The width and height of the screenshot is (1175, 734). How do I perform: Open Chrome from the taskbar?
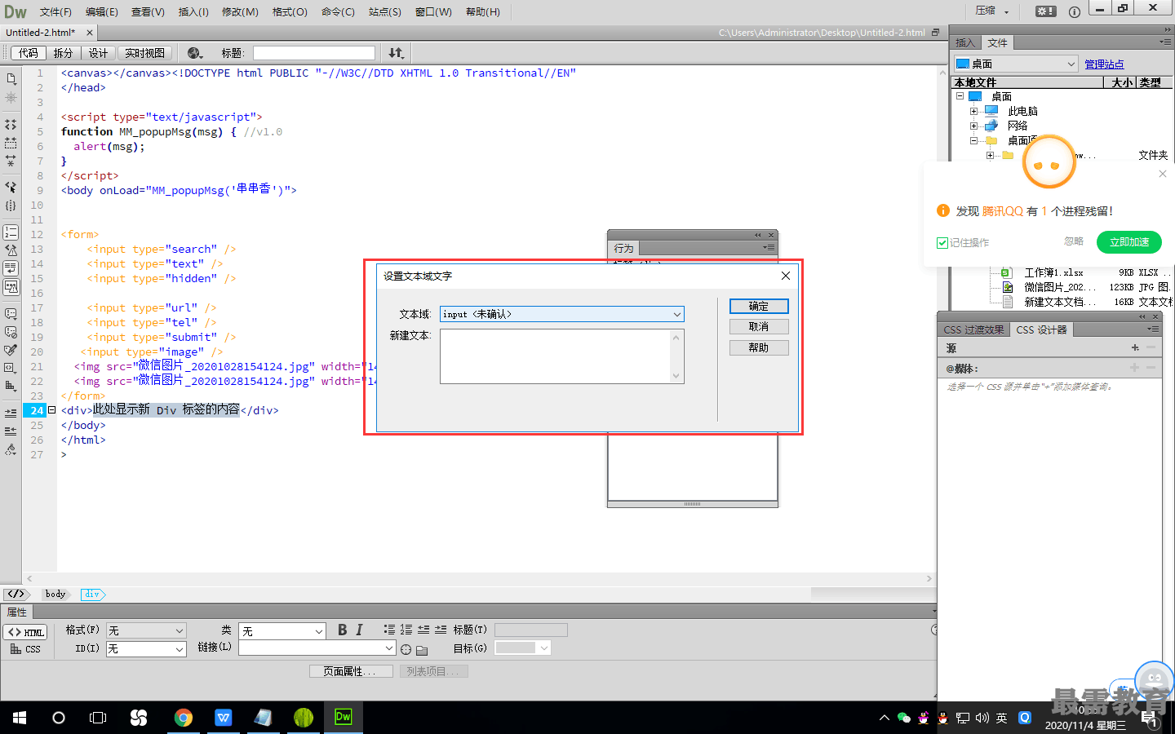(184, 718)
